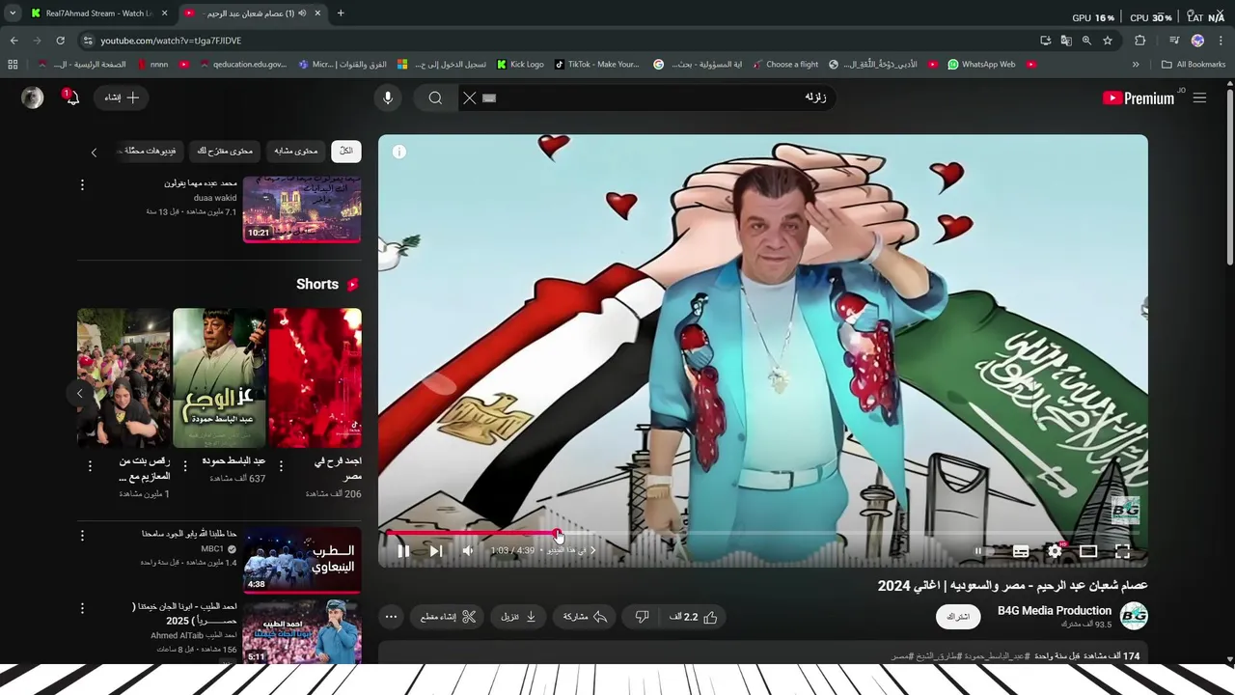Open the tab search dropdown arrow
The image size is (1235, 695).
tap(12, 14)
